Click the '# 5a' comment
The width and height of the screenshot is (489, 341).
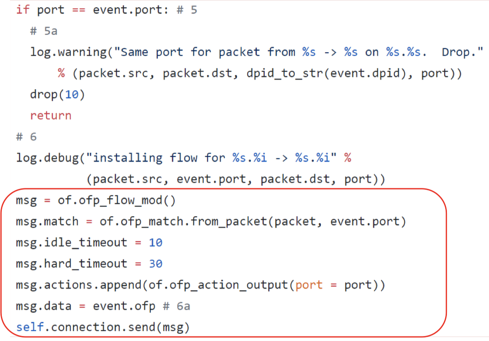[43, 31]
